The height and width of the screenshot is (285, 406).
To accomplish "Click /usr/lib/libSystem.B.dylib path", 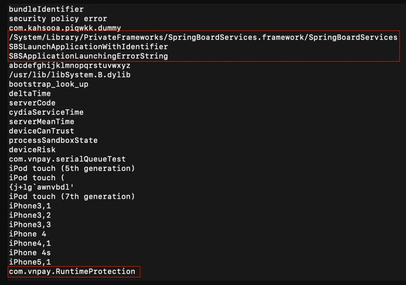I will (x=70, y=75).
